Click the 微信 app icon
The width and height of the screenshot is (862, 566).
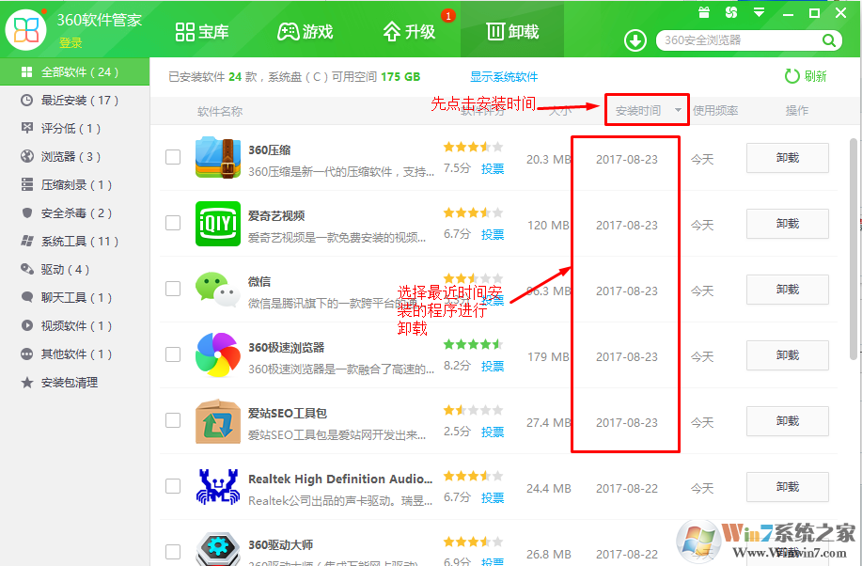click(218, 290)
